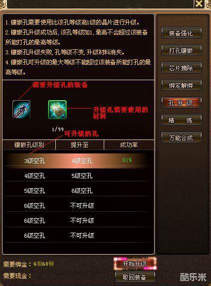Click the weapon equipment icon slot
The image size is (211, 286).
[x=21, y=109]
